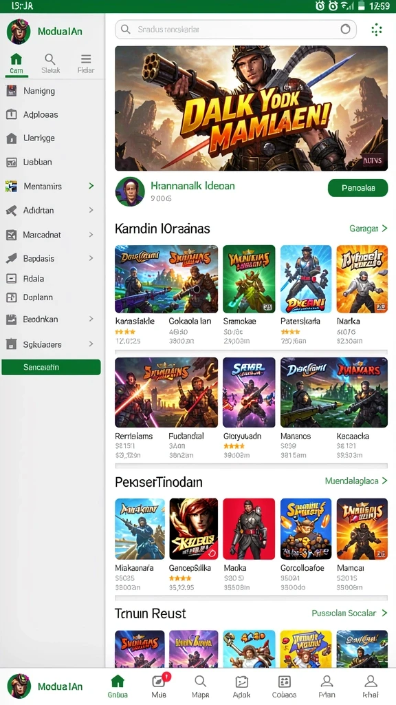Open the Marcadnat chart icon

tap(11, 235)
